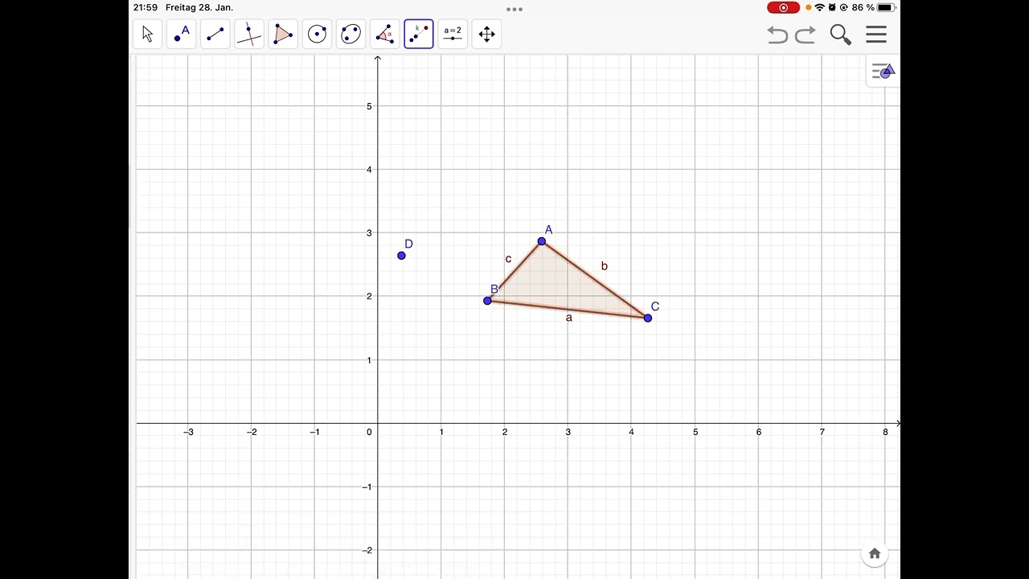Select point B of the triangle
This screenshot has width=1029, height=579.
(x=487, y=301)
